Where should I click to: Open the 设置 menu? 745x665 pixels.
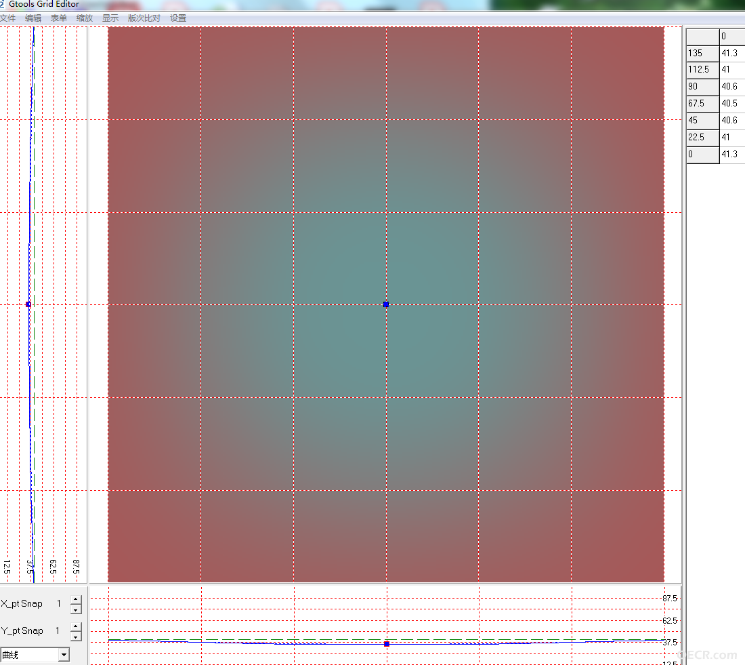point(178,18)
